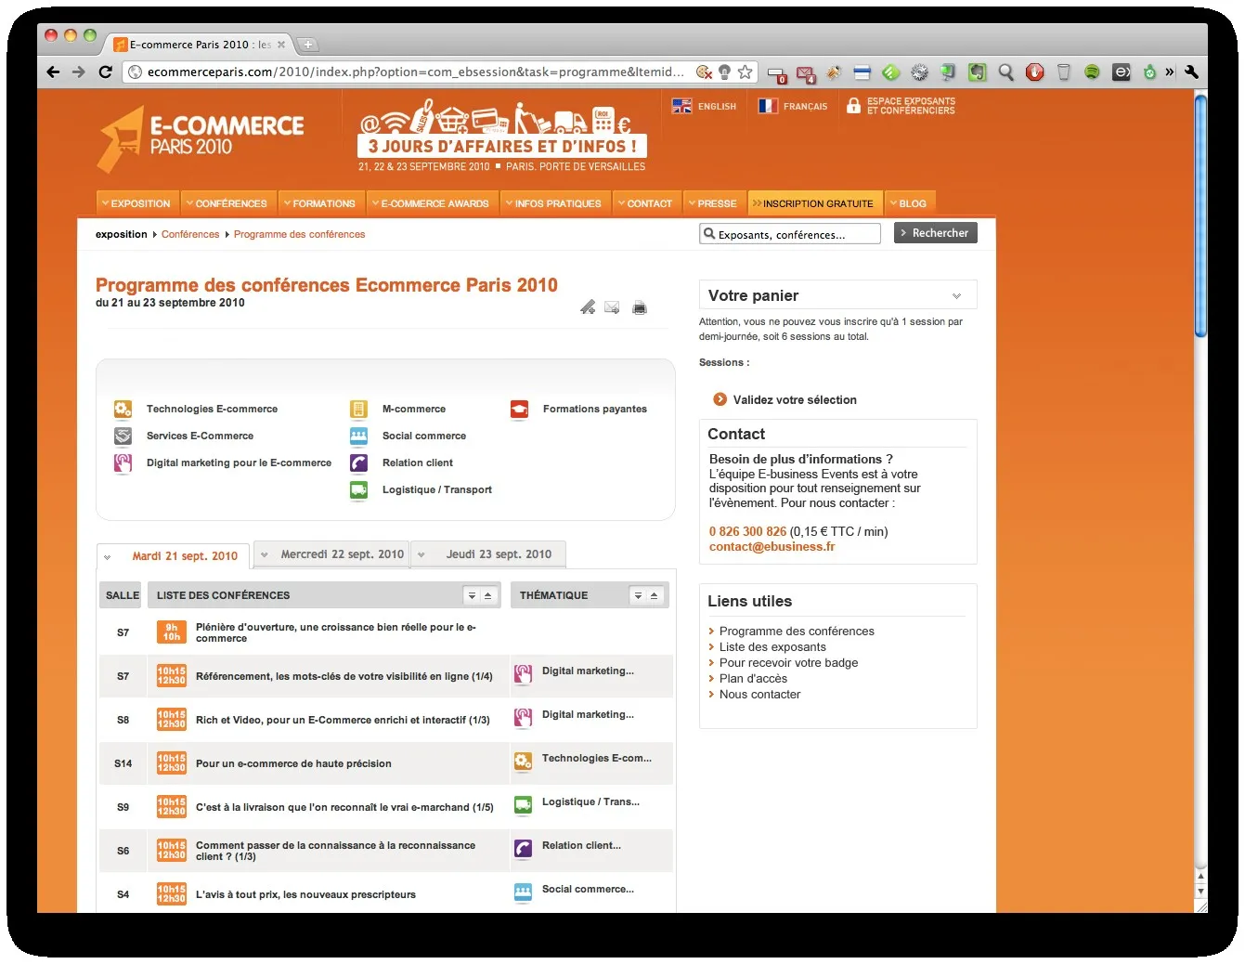Open the Inscription Gratuite menu item
Viewport: 1245px width, 964px height.
(x=815, y=203)
